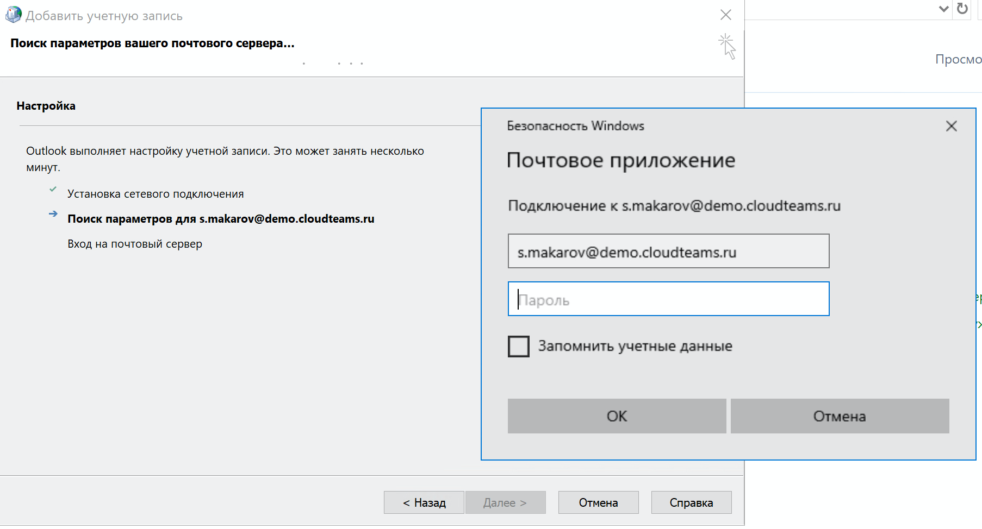This screenshot has width=982, height=529.
Task: Click the Outlook icon in the title bar
Action: point(13,15)
